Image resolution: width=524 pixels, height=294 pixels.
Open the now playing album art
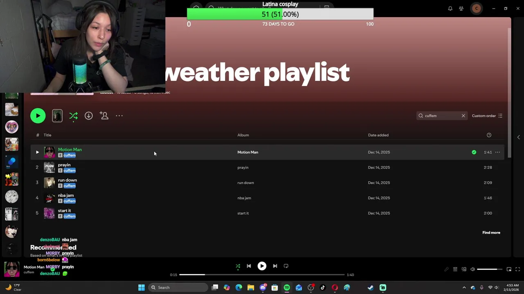coord(11,269)
